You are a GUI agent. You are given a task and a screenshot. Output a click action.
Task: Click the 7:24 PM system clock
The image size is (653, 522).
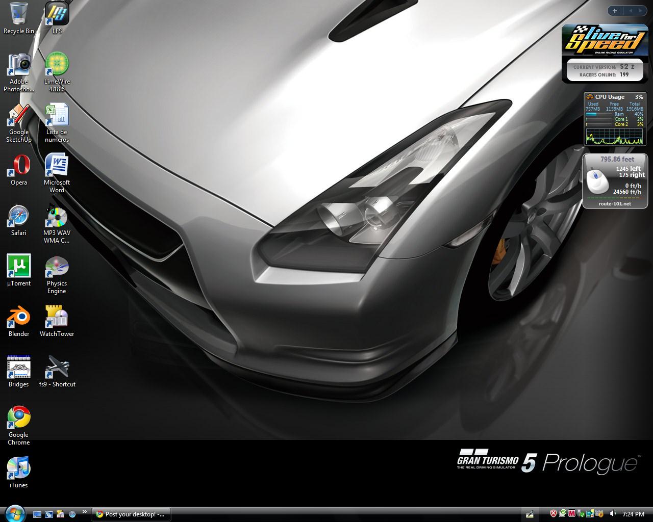click(x=634, y=514)
